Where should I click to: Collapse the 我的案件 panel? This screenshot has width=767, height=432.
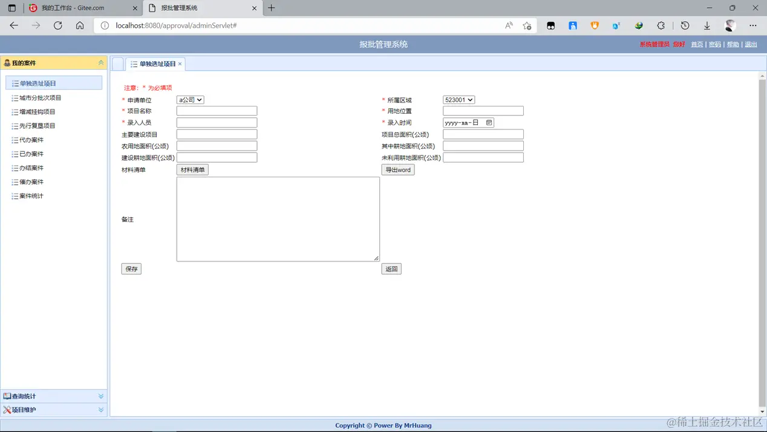[101, 63]
